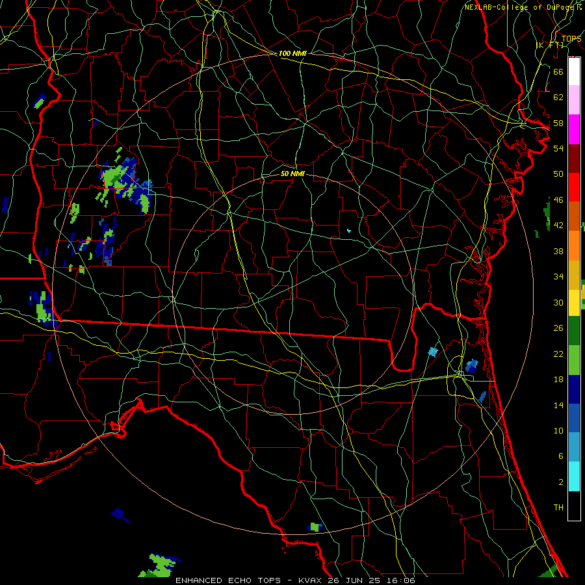Click the navy blue legend swatch
Viewport: 585px width, 585px height.
[x=574, y=389]
